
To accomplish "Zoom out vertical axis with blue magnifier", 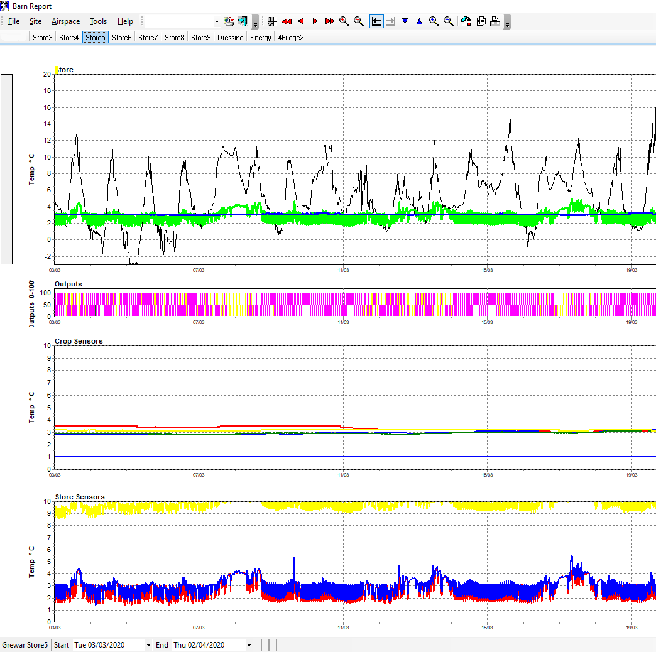I will (x=448, y=21).
